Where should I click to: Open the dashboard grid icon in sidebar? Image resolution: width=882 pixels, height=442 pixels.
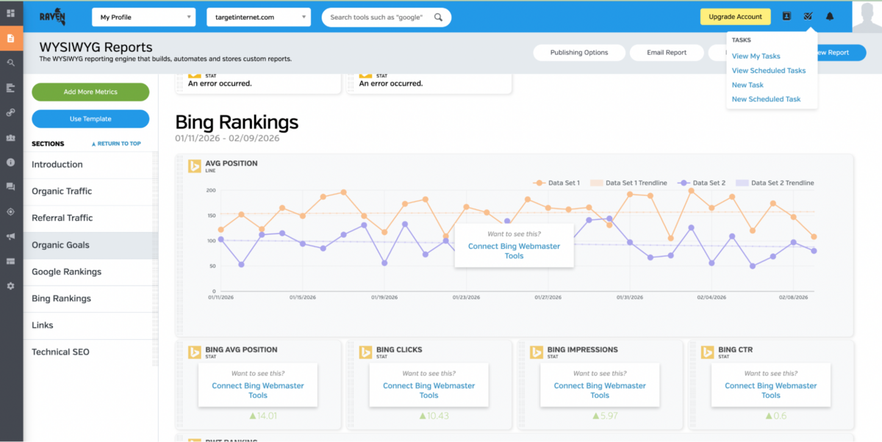click(10, 13)
